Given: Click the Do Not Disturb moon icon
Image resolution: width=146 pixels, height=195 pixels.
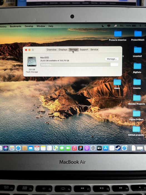Looking at the screenshot, I should (103, 26).
